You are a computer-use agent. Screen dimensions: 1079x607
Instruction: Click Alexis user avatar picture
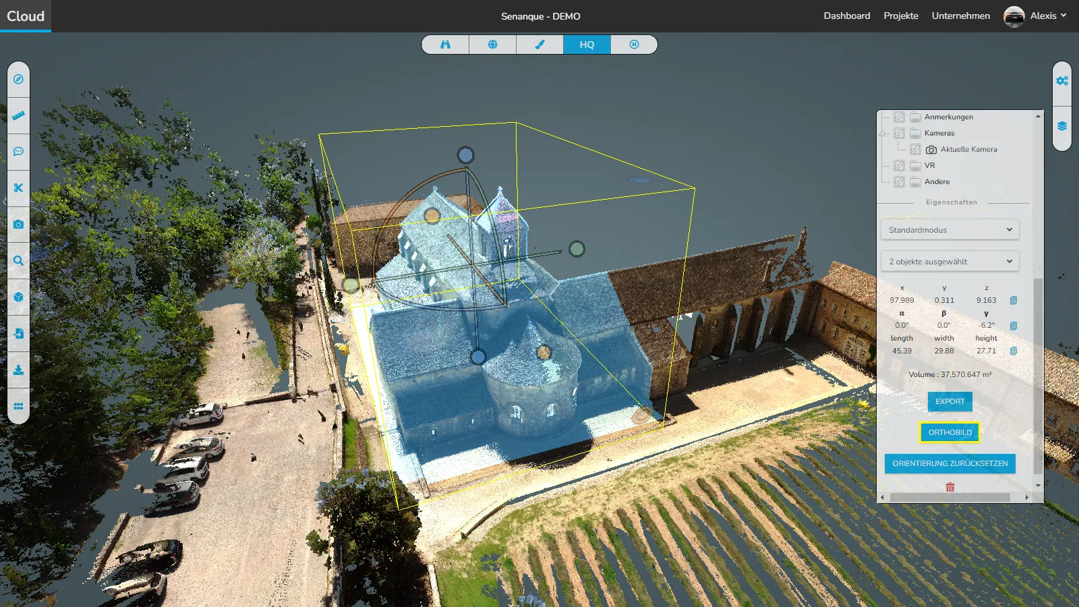(1014, 16)
